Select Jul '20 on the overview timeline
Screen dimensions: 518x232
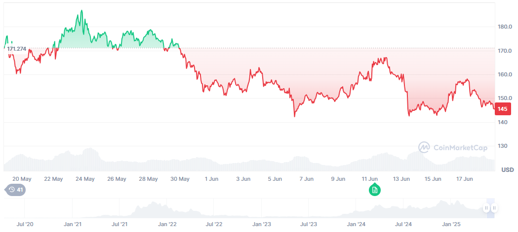pyautogui.click(x=25, y=224)
